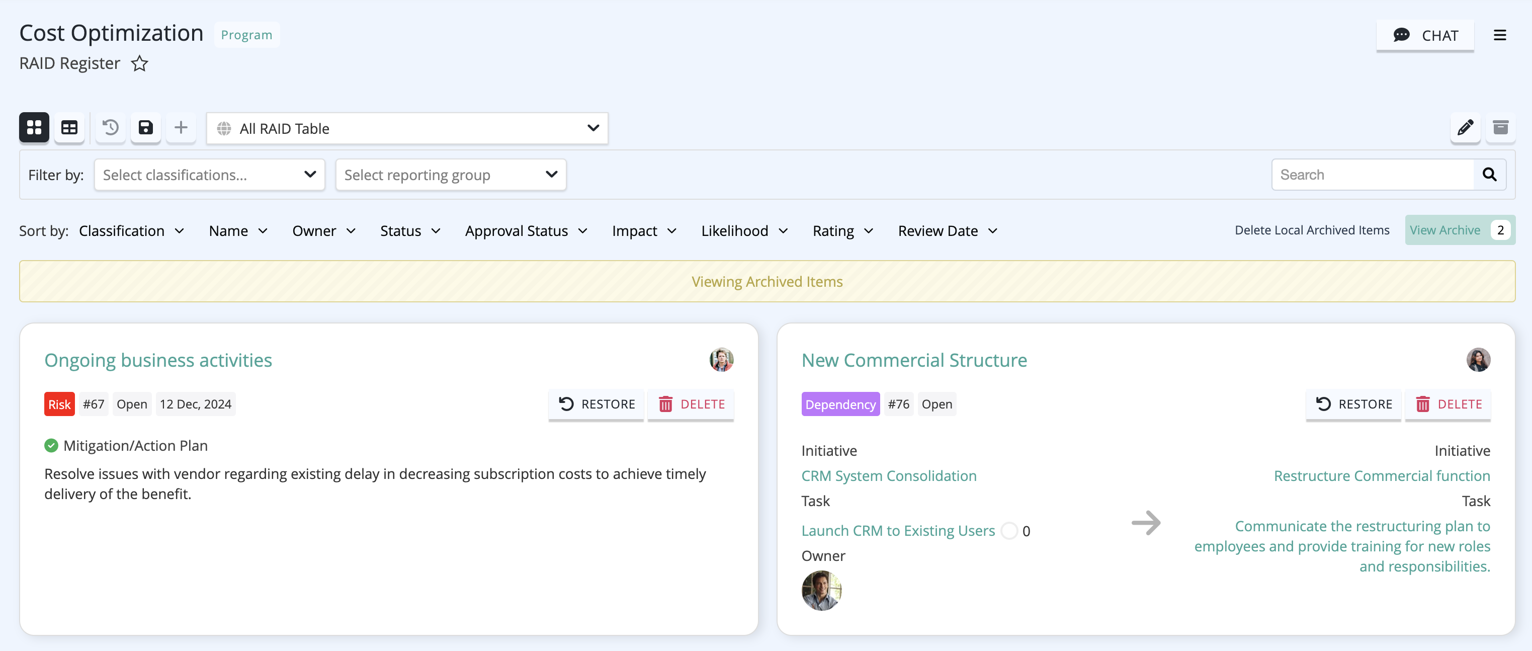1532x651 pixels.
Task: Open the All RAID Table dropdown
Action: (407, 128)
